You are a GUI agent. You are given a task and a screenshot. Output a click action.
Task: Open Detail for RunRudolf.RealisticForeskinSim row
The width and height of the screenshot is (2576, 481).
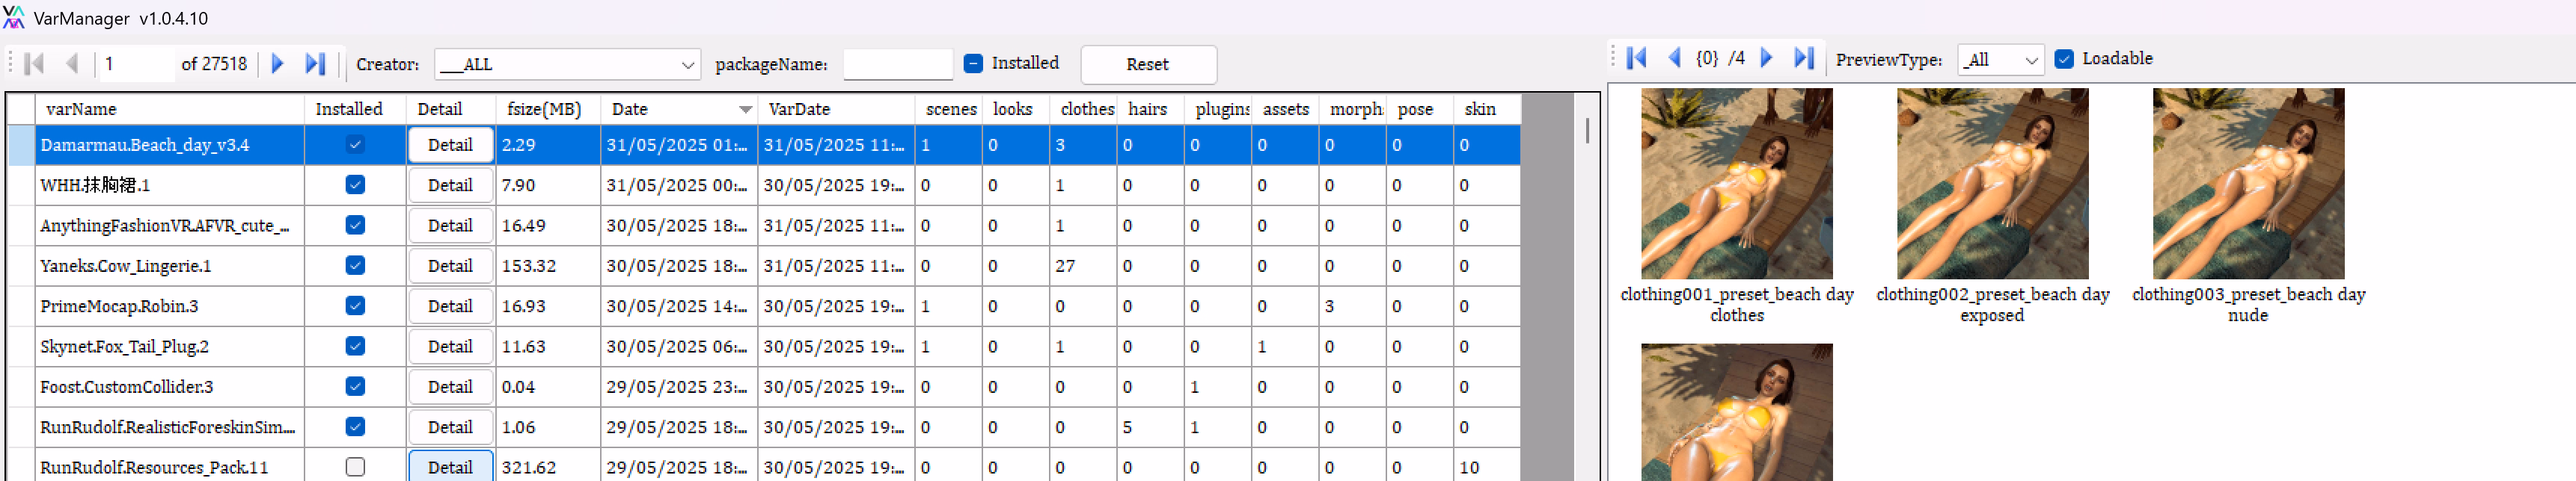(450, 427)
